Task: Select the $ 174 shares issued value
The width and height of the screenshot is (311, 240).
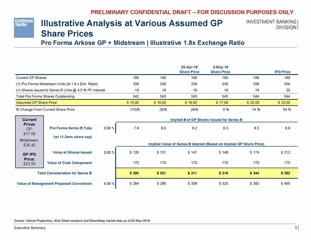Action: click(x=255, y=152)
